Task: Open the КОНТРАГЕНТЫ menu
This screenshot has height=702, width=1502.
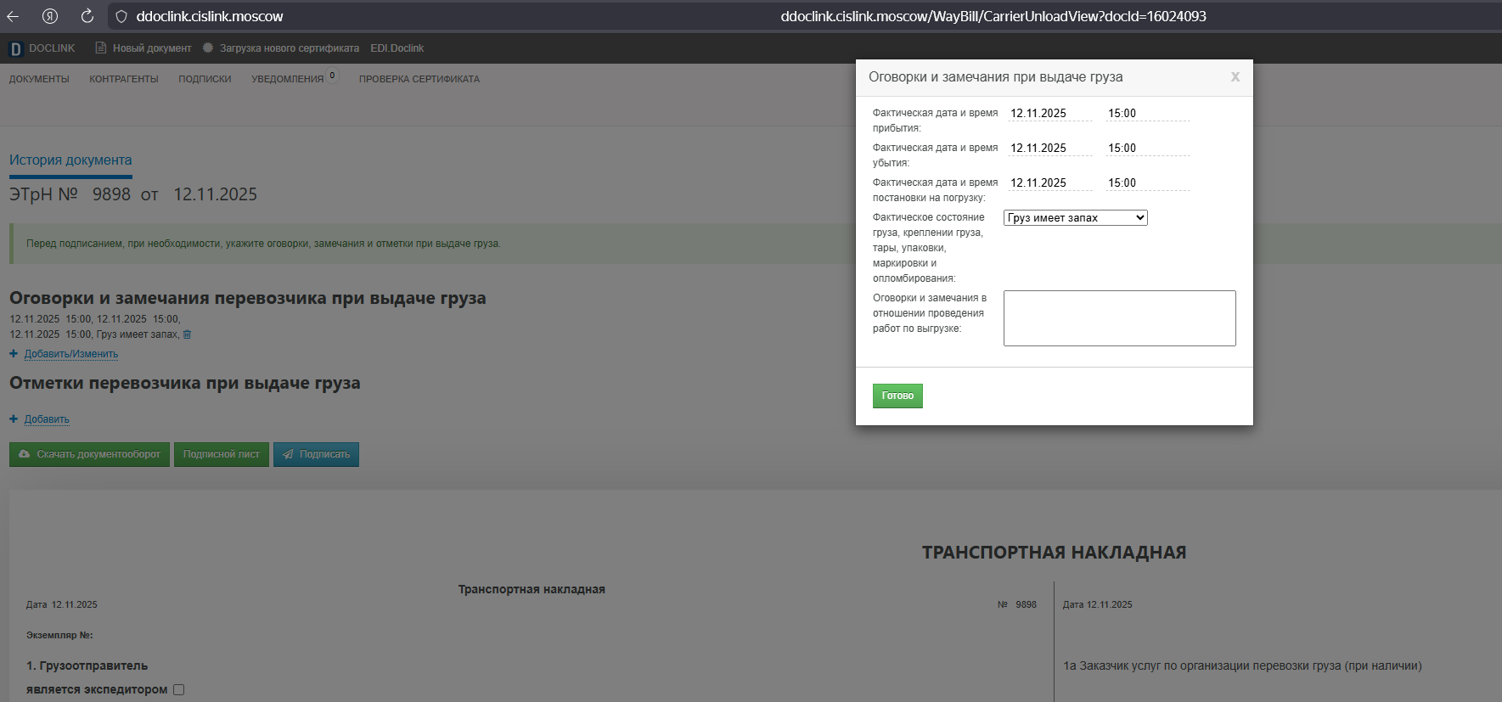Action: 124,79
